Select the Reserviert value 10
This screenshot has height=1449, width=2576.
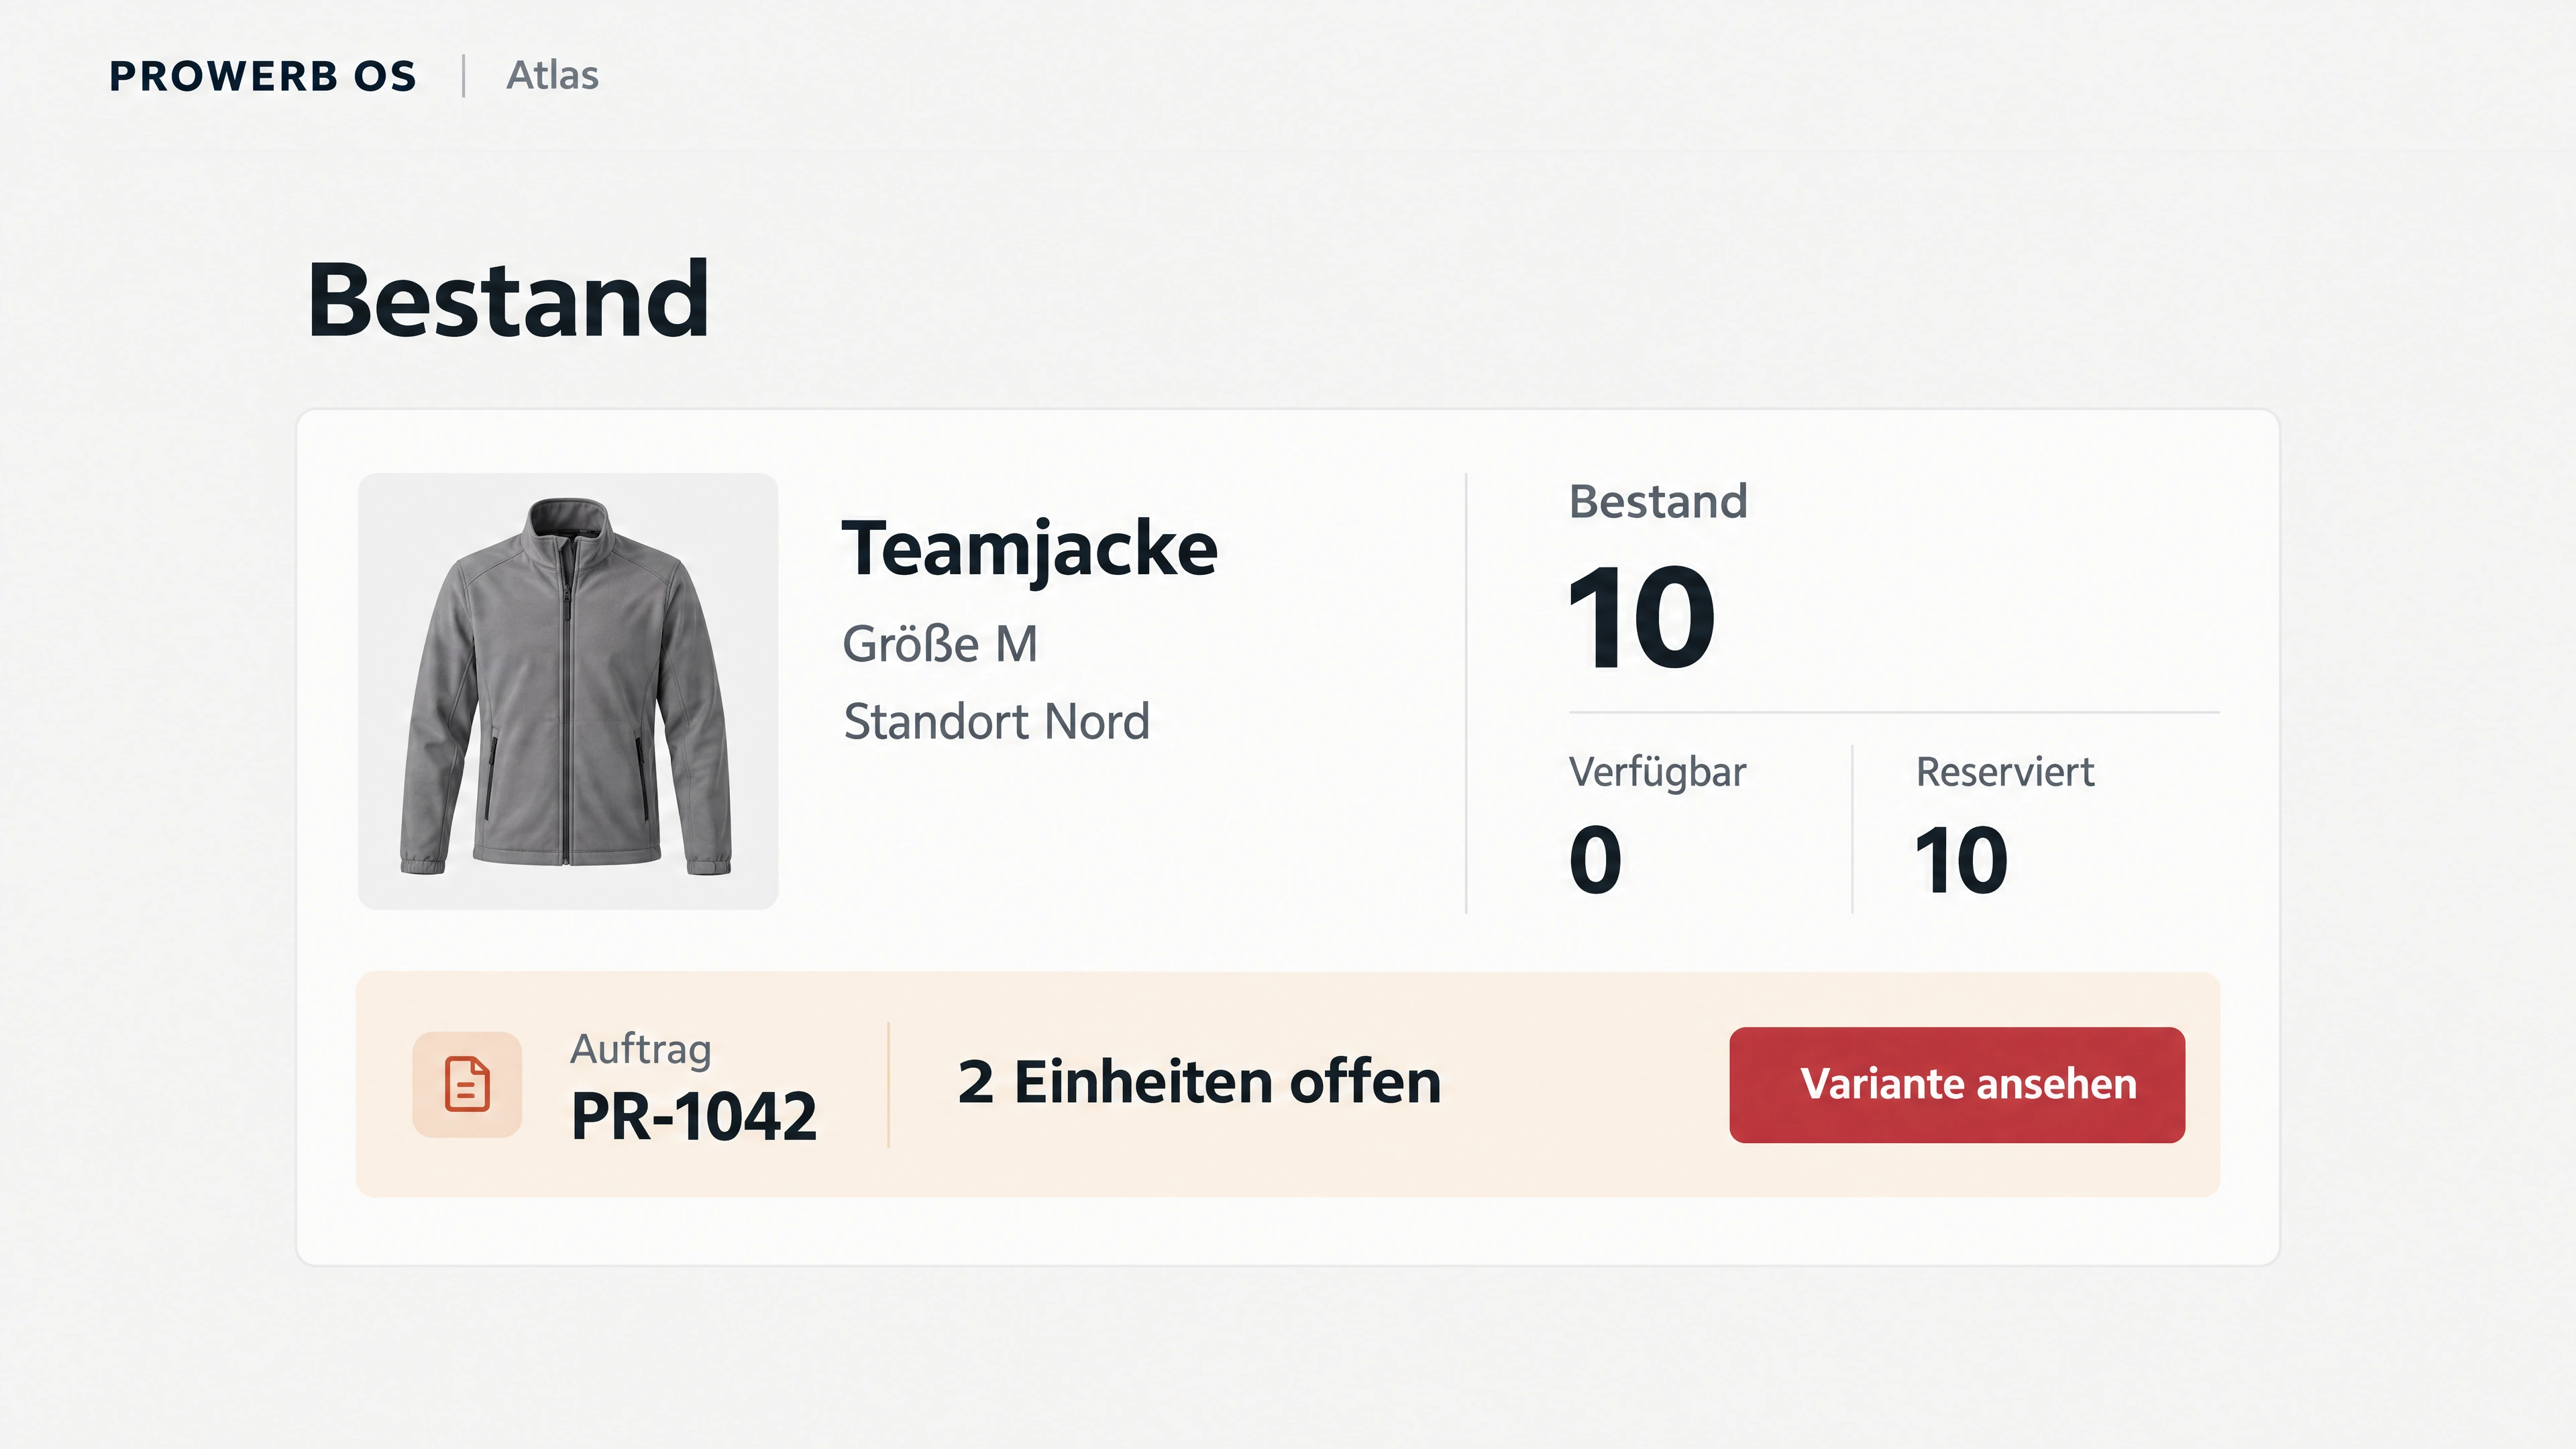pyautogui.click(x=1961, y=860)
